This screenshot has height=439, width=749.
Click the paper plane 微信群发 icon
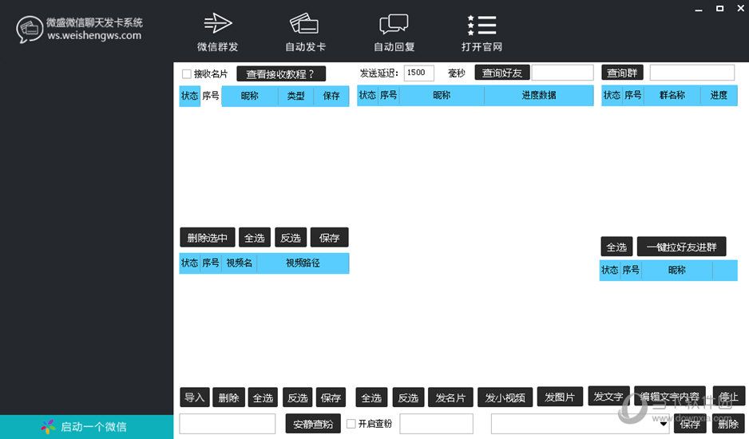(217, 23)
